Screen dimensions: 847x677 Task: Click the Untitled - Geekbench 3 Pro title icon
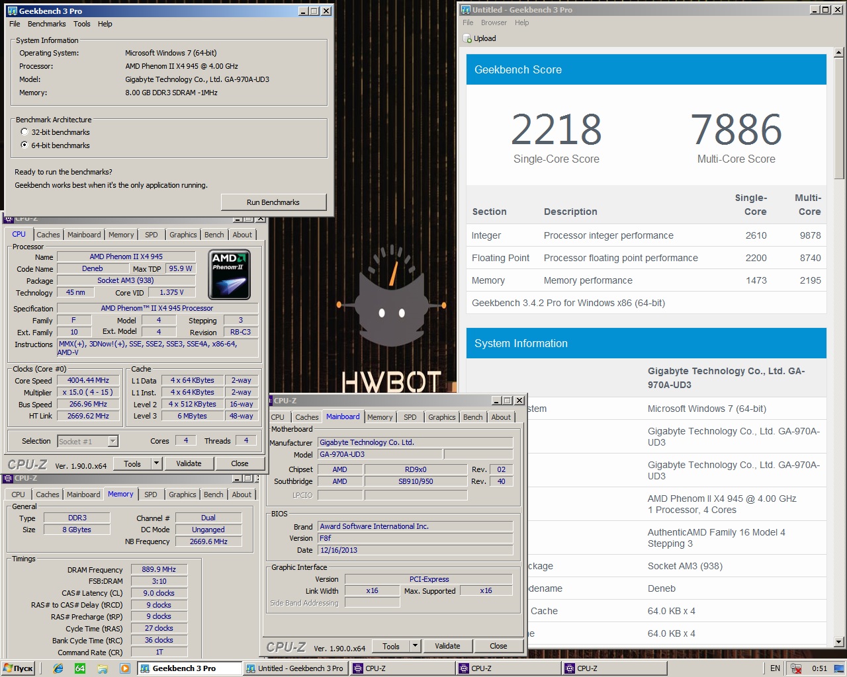tap(465, 10)
